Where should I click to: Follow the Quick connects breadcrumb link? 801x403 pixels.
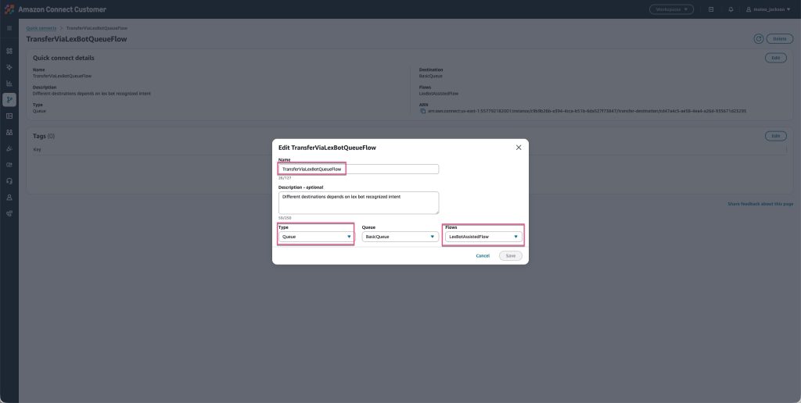pyautogui.click(x=41, y=28)
